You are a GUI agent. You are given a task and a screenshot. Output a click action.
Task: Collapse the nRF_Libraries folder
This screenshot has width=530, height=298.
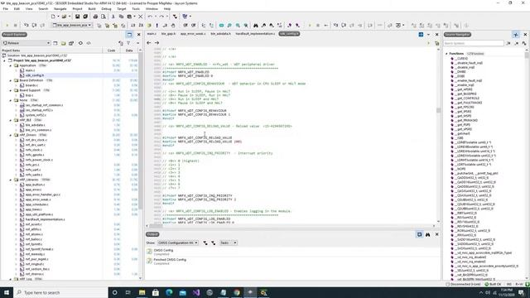[x=11, y=180]
